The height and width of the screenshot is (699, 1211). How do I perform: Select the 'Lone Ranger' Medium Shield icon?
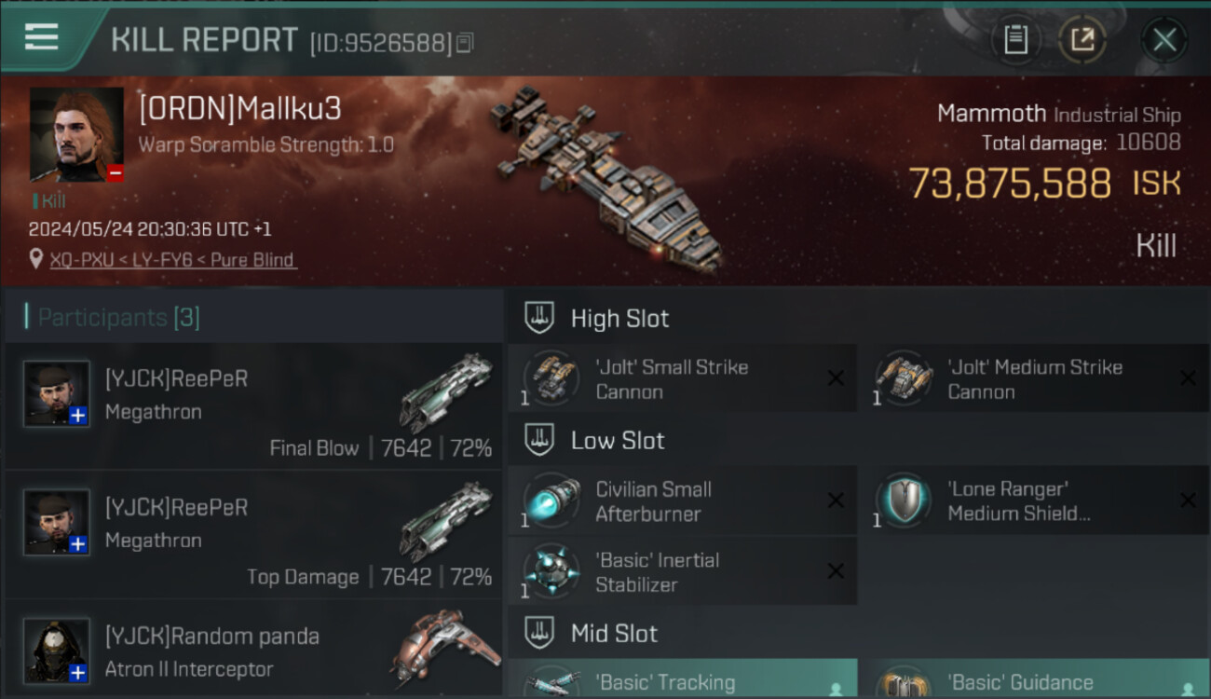pyautogui.click(x=904, y=500)
